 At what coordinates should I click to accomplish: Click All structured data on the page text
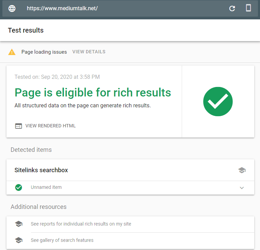coord(83,106)
